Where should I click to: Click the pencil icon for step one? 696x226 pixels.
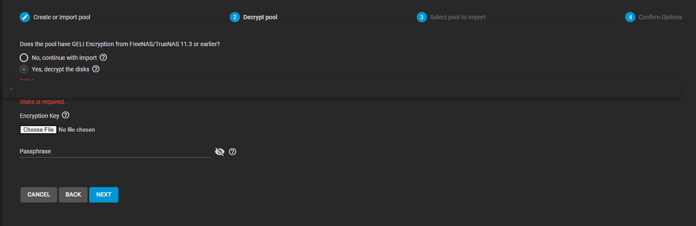[25, 17]
